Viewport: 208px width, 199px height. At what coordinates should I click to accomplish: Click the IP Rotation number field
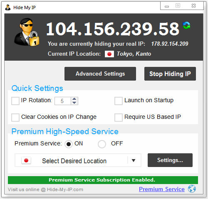63,101
